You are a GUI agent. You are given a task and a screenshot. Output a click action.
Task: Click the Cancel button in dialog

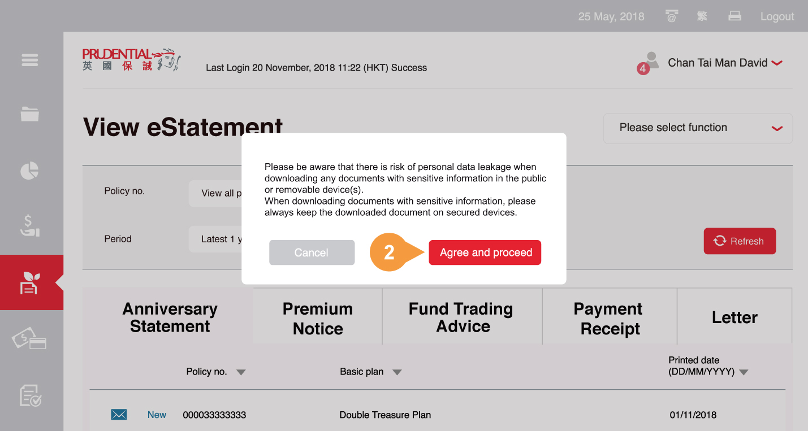coord(312,252)
